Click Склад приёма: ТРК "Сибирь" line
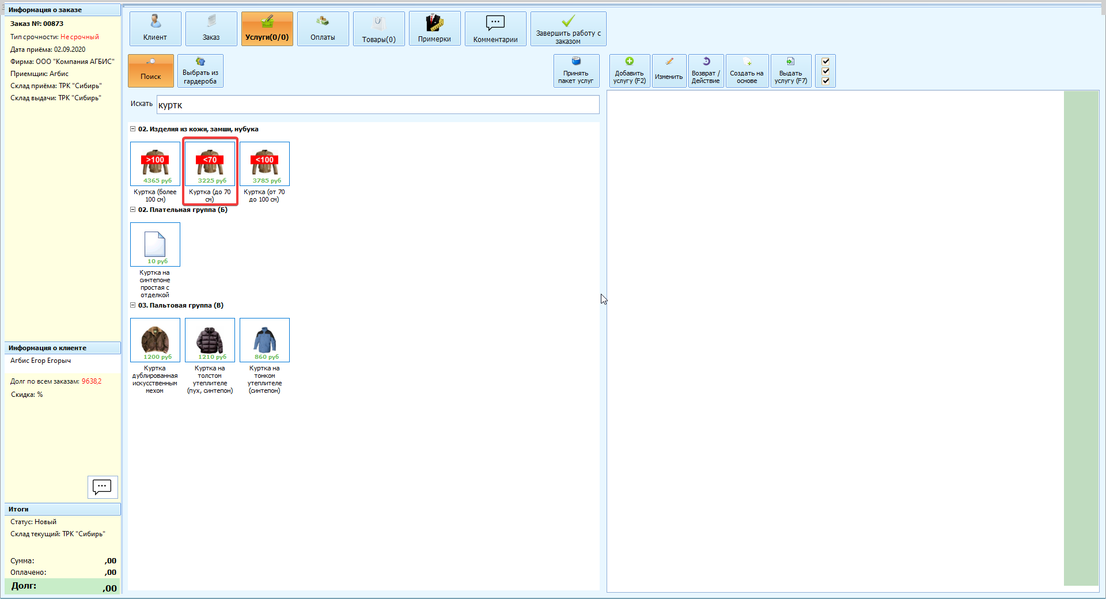Image resolution: width=1106 pixels, height=599 pixels. click(x=56, y=86)
